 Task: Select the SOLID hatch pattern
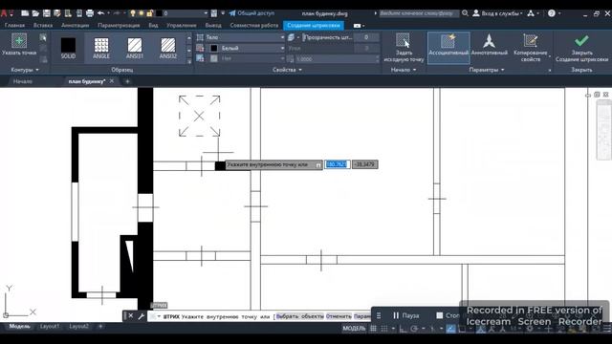coord(68,48)
